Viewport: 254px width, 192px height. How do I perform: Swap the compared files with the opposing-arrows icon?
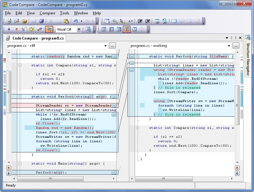click(40, 29)
